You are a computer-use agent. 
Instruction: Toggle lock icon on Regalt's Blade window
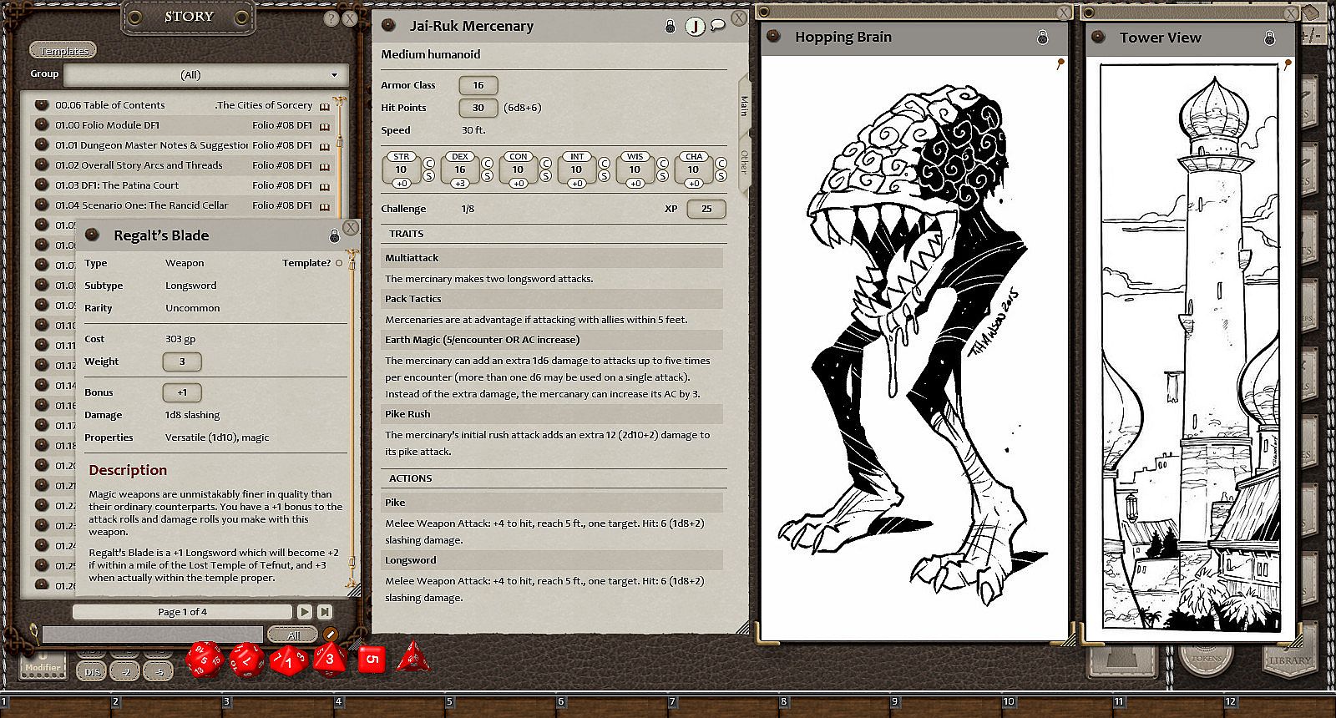pyautogui.click(x=334, y=236)
